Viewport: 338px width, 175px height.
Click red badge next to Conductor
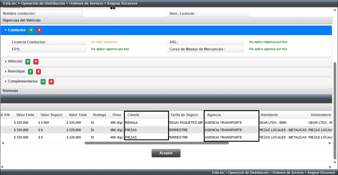[39, 30]
